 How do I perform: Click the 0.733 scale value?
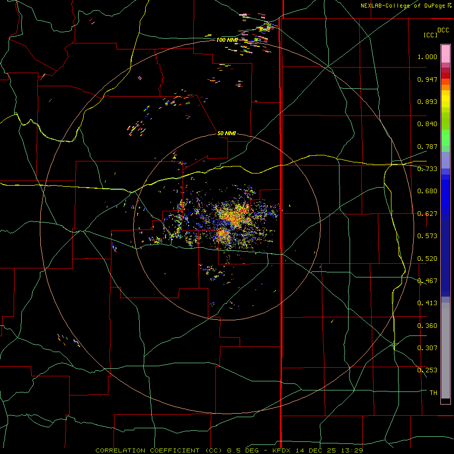click(427, 169)
